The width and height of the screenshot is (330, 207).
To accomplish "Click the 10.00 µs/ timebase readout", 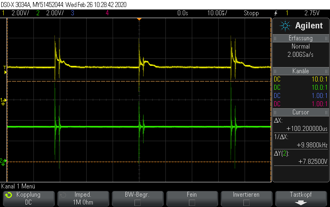I will 217,13.
